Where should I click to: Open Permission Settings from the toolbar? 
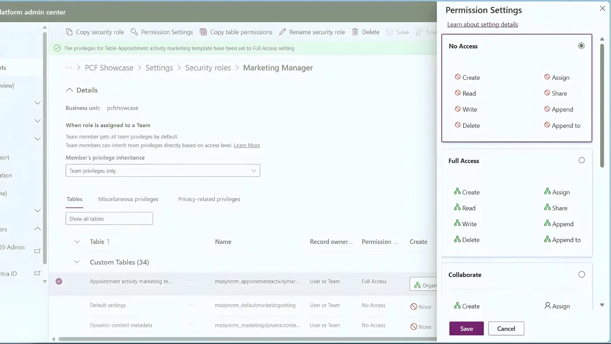161,32
